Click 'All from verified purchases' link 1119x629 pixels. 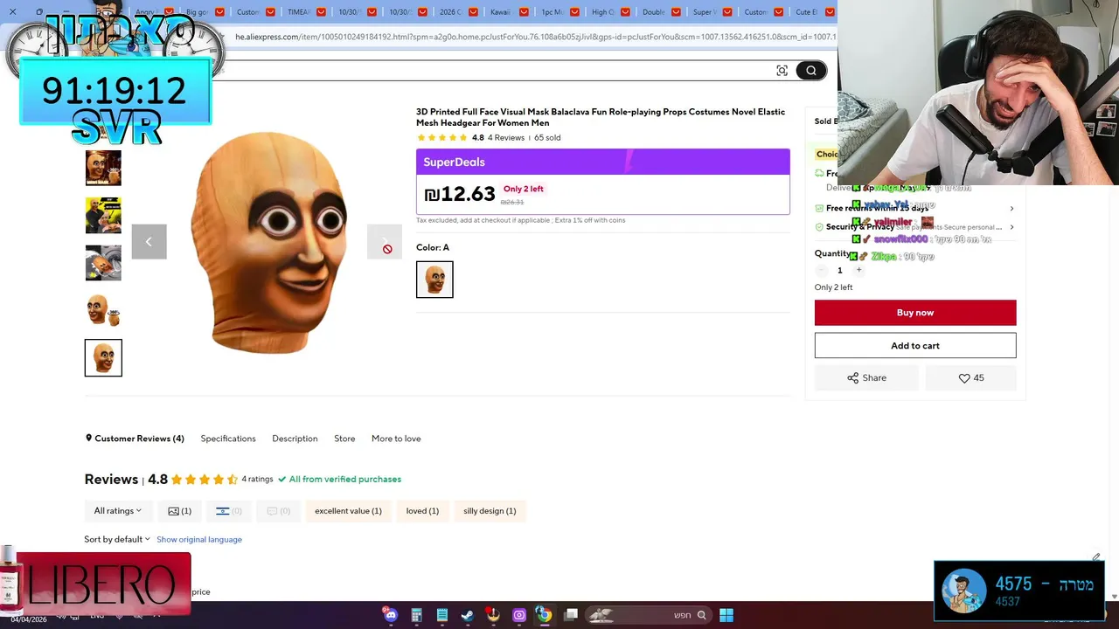[x=345, y=479]
